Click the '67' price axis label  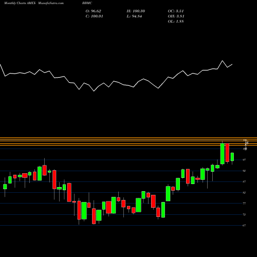(244, 226)
